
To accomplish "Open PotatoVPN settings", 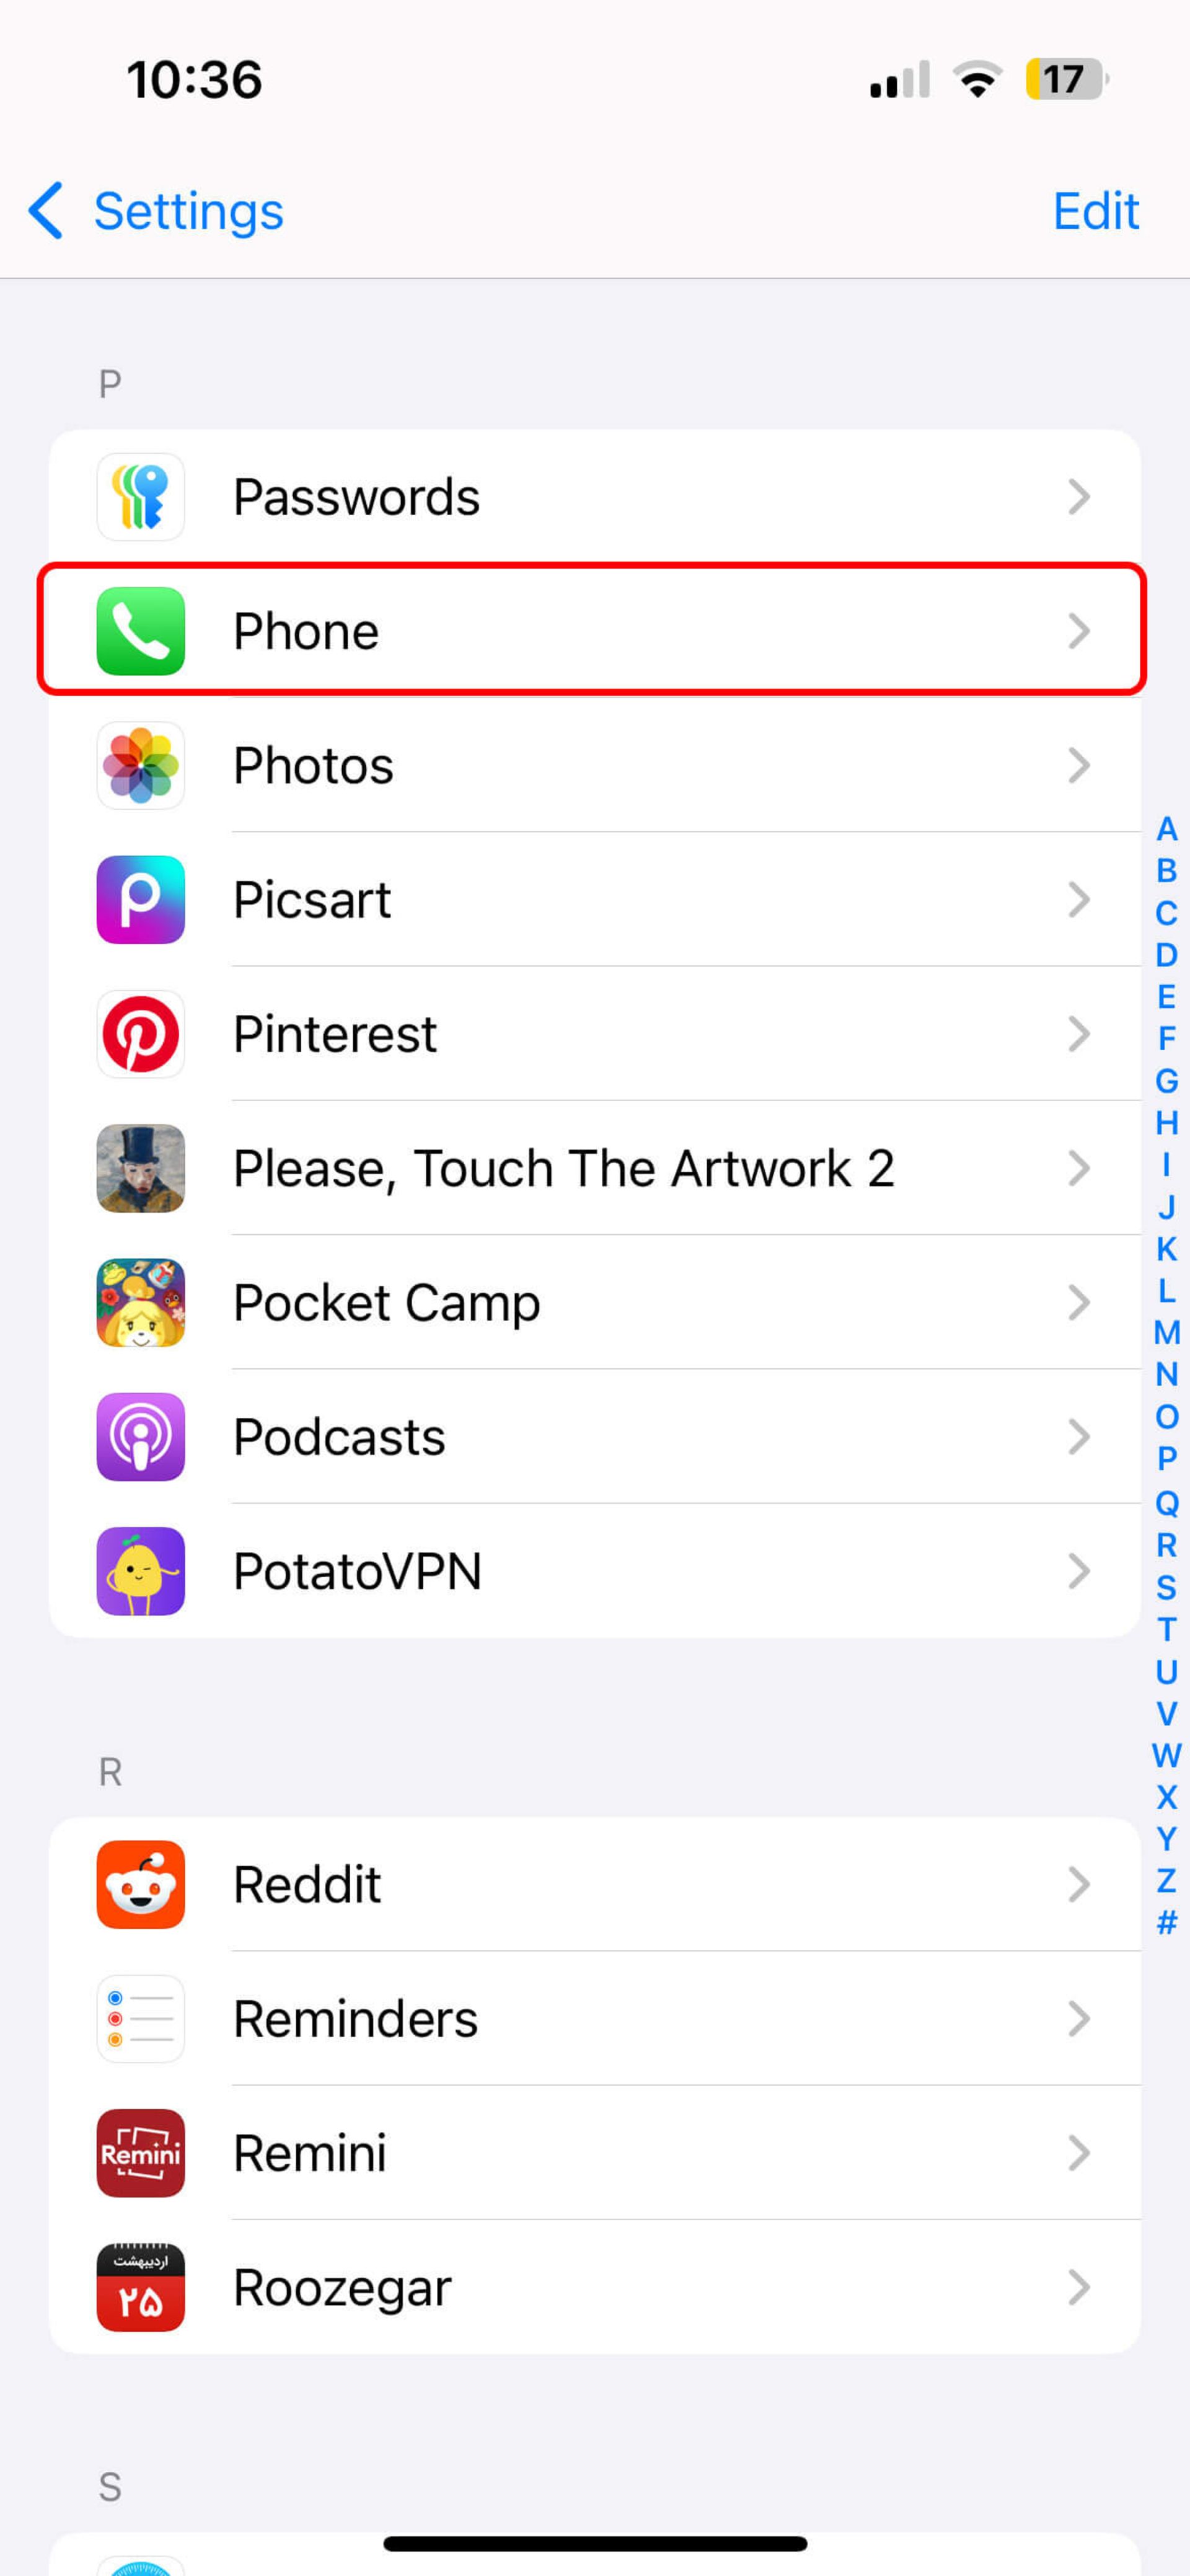I will pos(594,1570).
